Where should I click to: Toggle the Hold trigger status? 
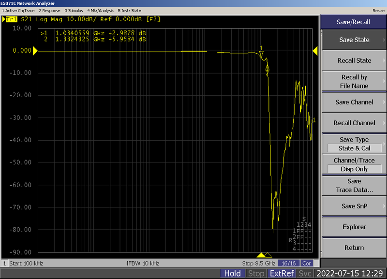[232, 273]
